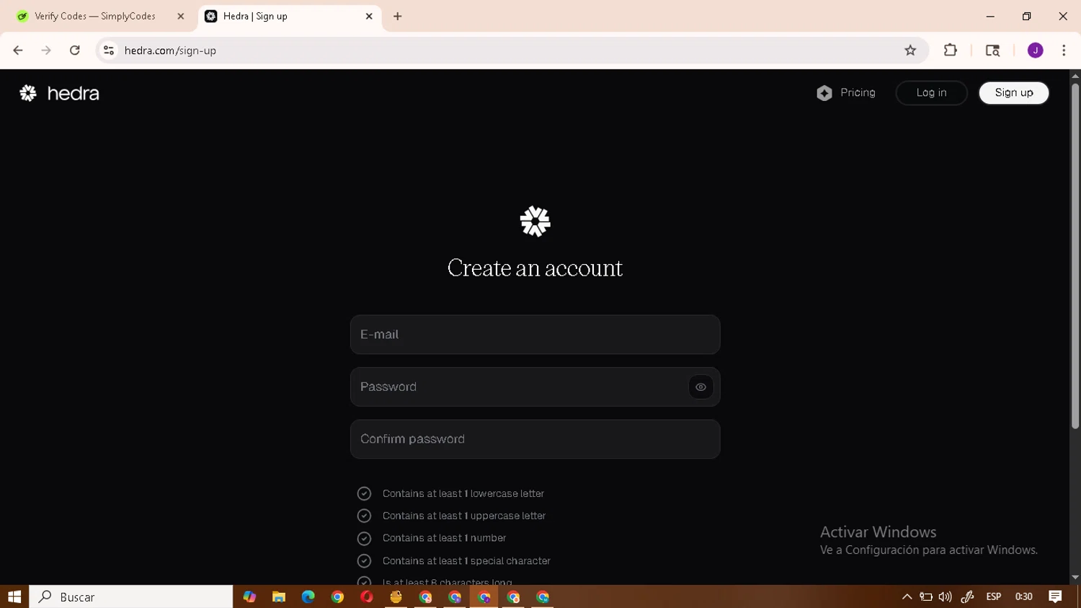Open File Explorer from the taskbar
Image resolution: width=1081 pixels, height=608 pixels.
[279, 597]
